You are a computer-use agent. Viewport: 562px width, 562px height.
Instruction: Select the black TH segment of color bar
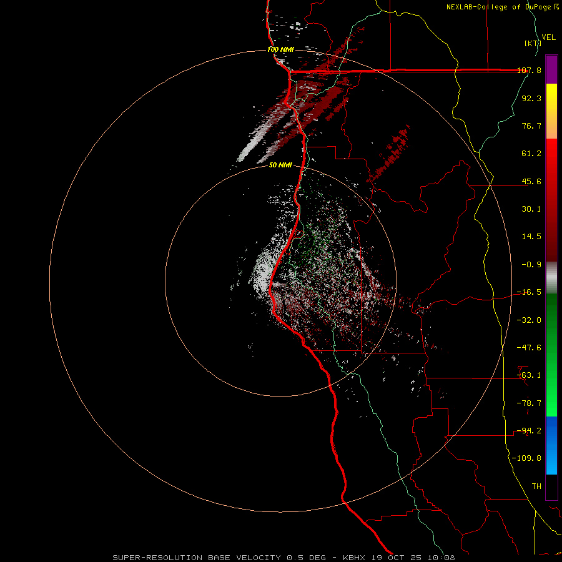pyautogui.click(x=551, y=486)
